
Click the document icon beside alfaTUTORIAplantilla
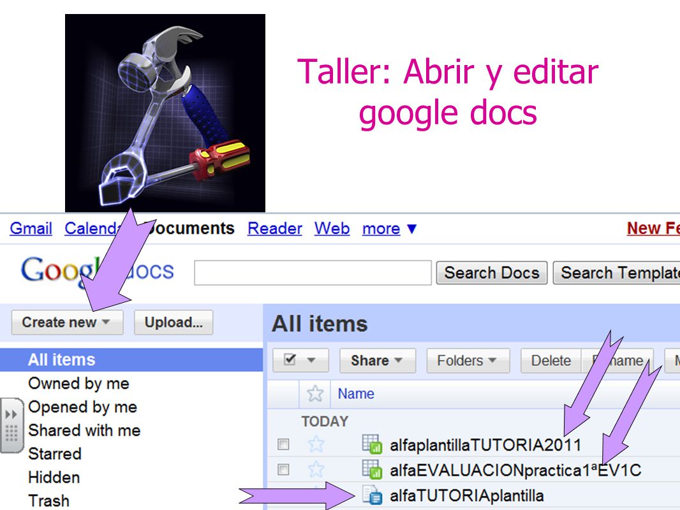[372, 495]
